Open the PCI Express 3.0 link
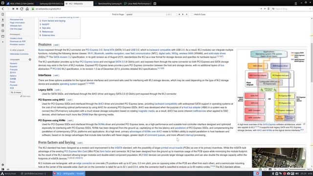Screen dimensions: 313x176 [x=94, y=50]
